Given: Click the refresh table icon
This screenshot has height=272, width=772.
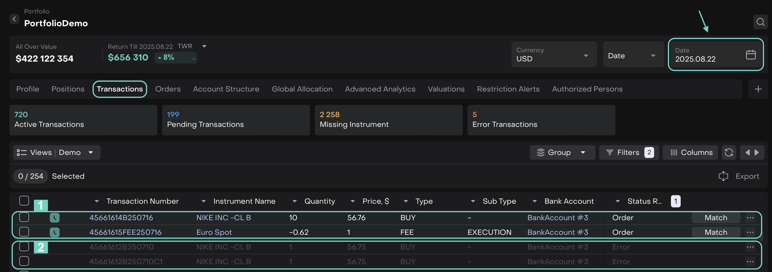Looking at the screenshot, I should [x=729, y=152].
